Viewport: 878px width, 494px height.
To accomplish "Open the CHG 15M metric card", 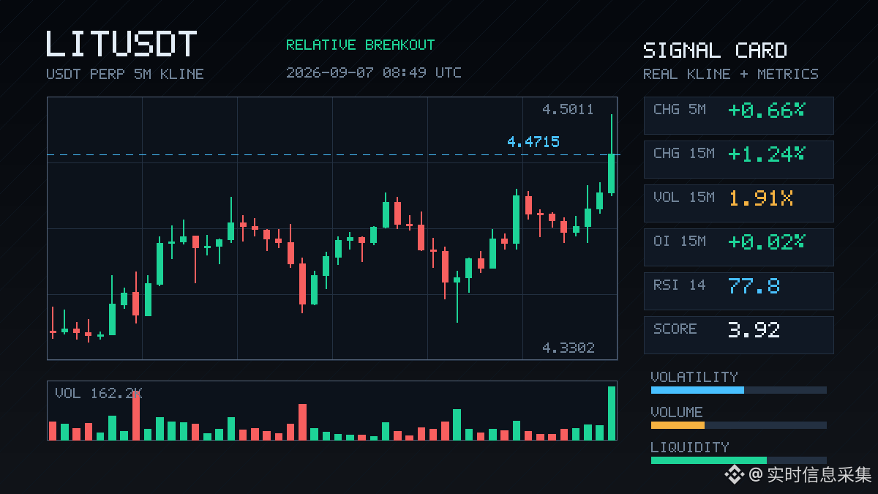I will pos(738,160).
